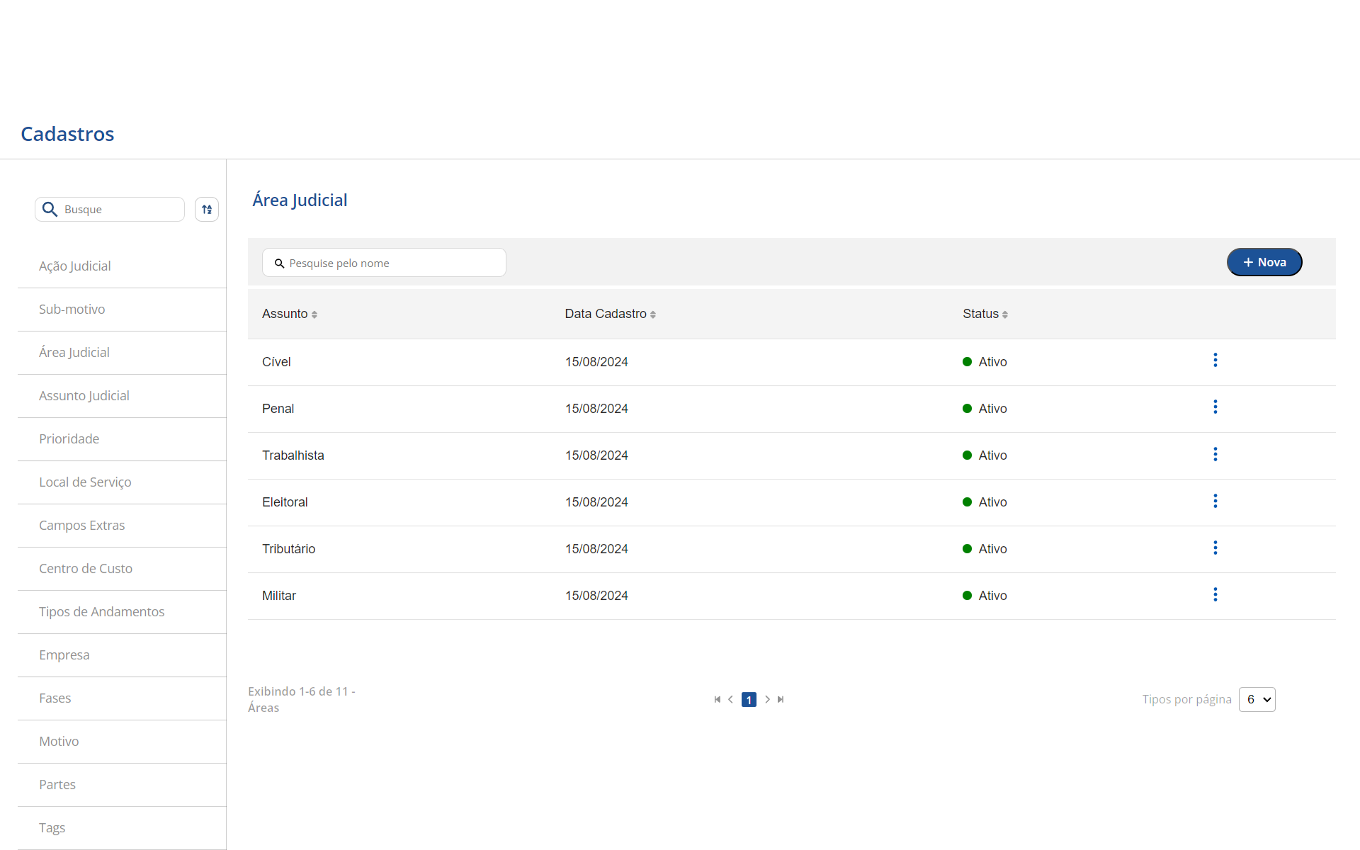Open the Tipos por página dropdown

1257,699
